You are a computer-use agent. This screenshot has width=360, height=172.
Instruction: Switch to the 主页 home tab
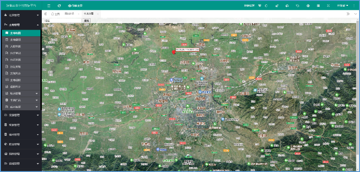(55, 14)
